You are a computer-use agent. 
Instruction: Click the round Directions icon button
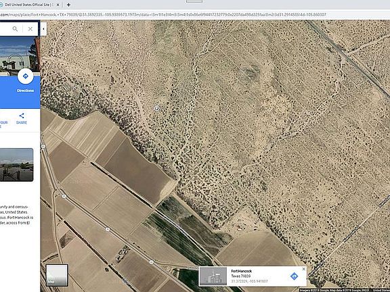pyautogui.click(x=25, y=76)
